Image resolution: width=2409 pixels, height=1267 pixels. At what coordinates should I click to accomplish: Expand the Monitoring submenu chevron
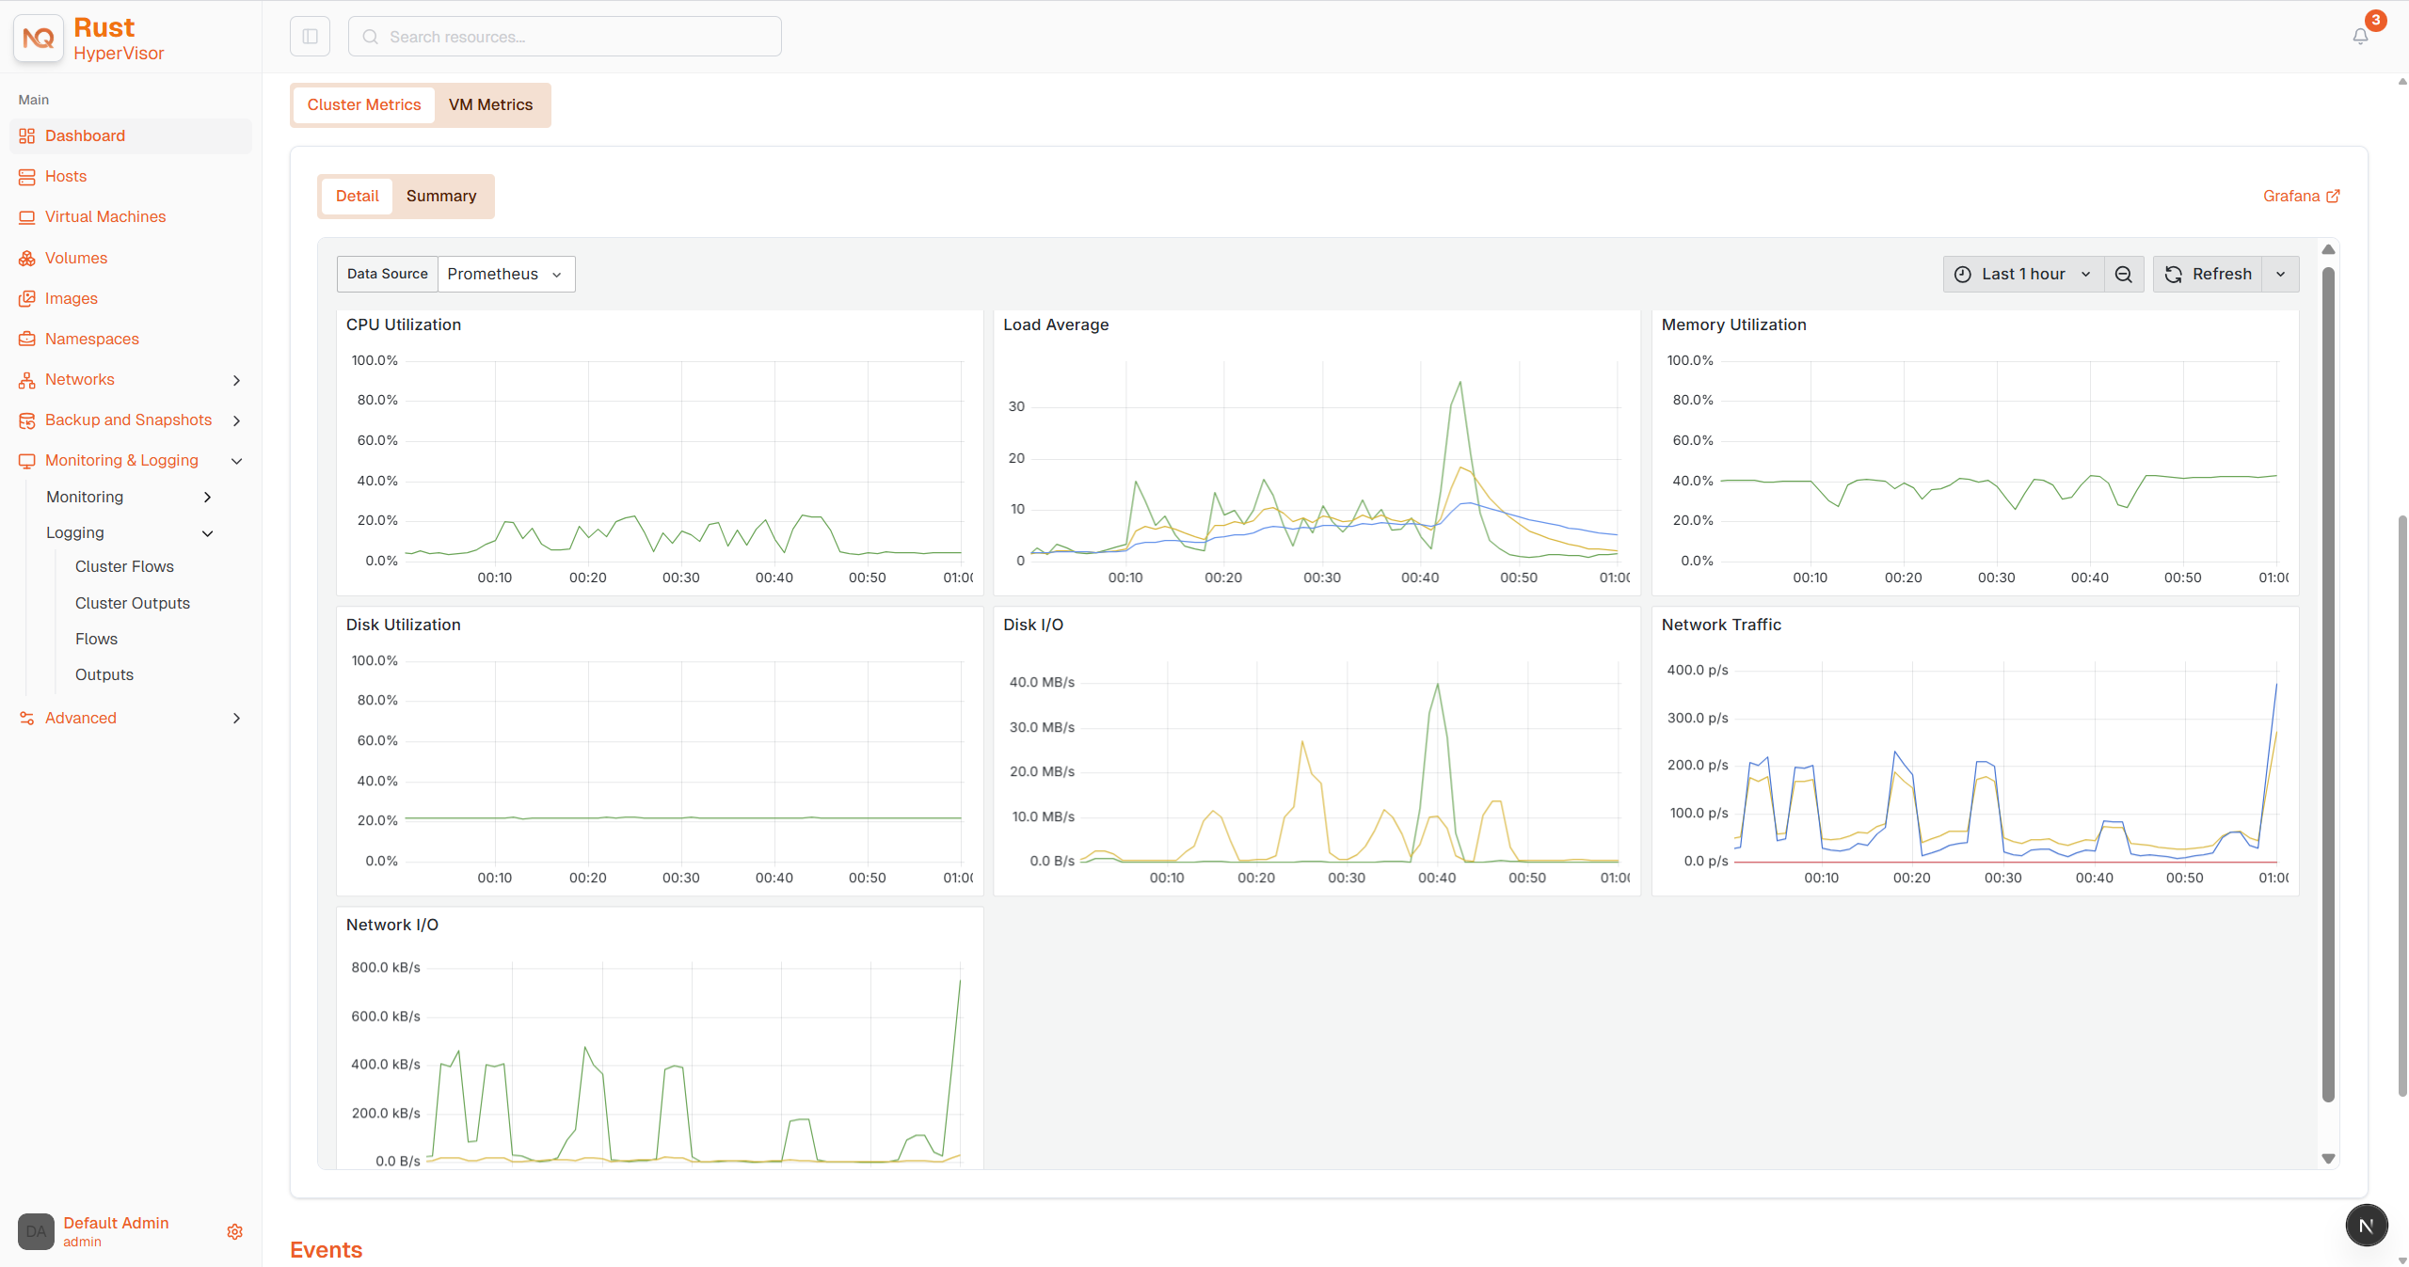[x=208, y=497]
